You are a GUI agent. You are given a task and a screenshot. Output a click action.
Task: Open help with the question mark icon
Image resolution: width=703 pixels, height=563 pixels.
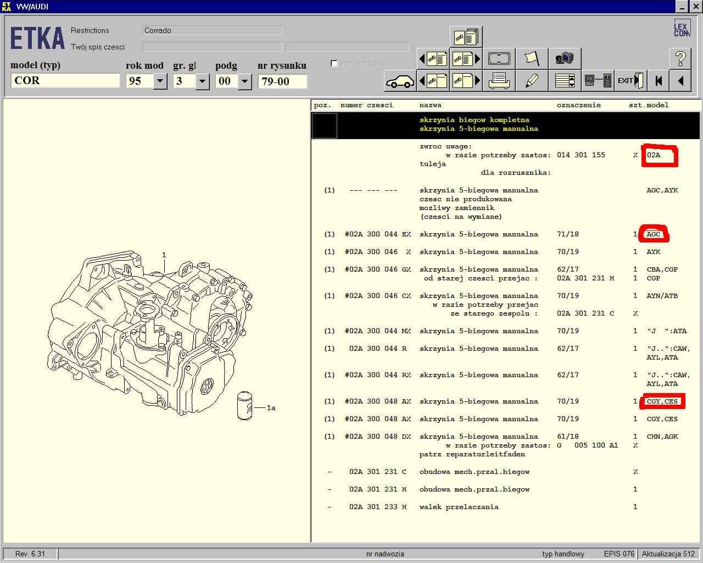[680, 58]
